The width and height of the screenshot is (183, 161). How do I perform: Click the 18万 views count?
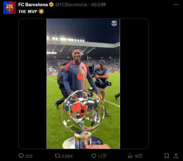coord(138,156)
